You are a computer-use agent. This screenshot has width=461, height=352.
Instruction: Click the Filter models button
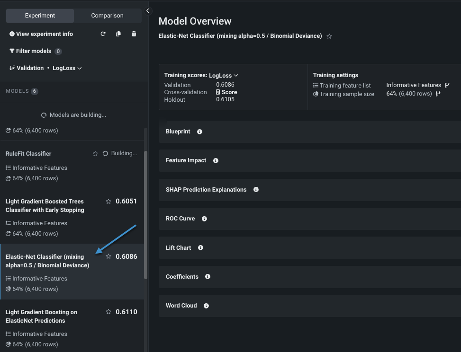tap(30, 51)
